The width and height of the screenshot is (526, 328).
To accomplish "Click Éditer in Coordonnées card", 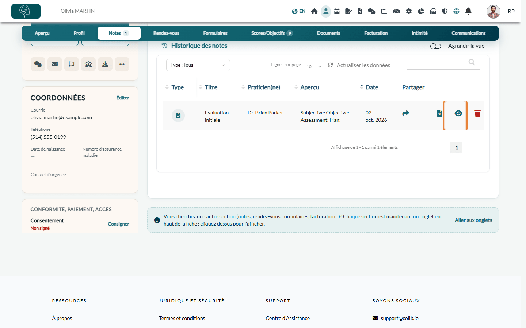I will pyautogui.click(x=123, y=98).
